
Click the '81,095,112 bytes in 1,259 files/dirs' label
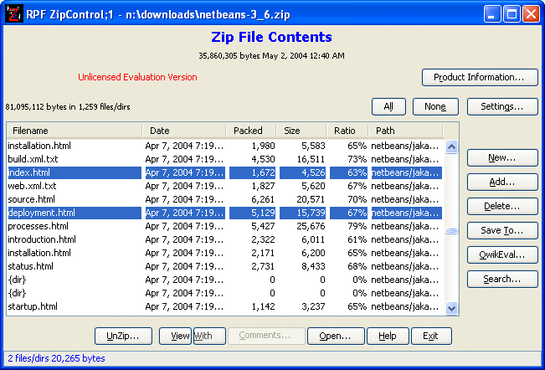coord(68,106)
